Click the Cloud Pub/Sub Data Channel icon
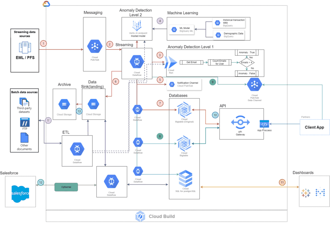Image resolution: width=330 pixels, height=233 pixels. [254, 84]
